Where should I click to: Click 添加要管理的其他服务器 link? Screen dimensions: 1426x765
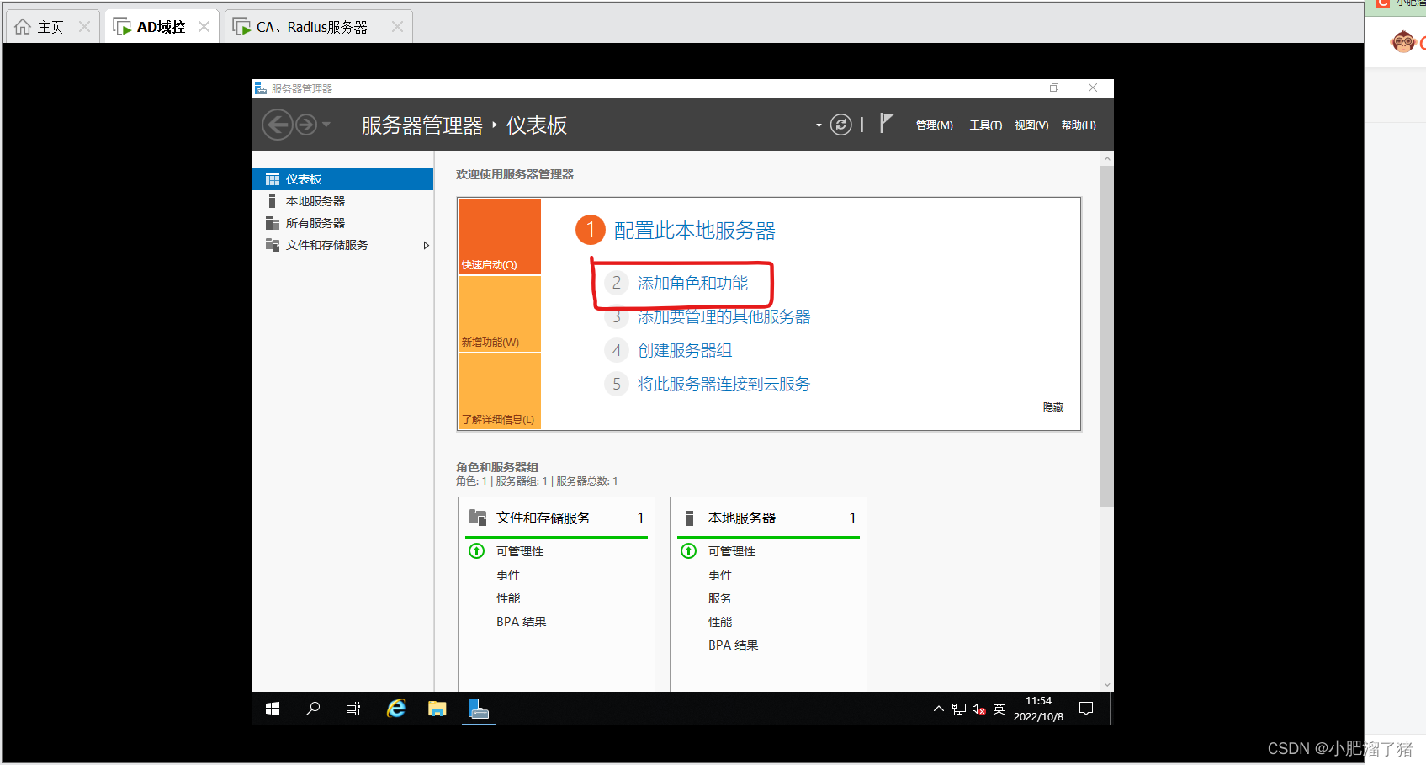pyautogui.click(x=724, y=317)
